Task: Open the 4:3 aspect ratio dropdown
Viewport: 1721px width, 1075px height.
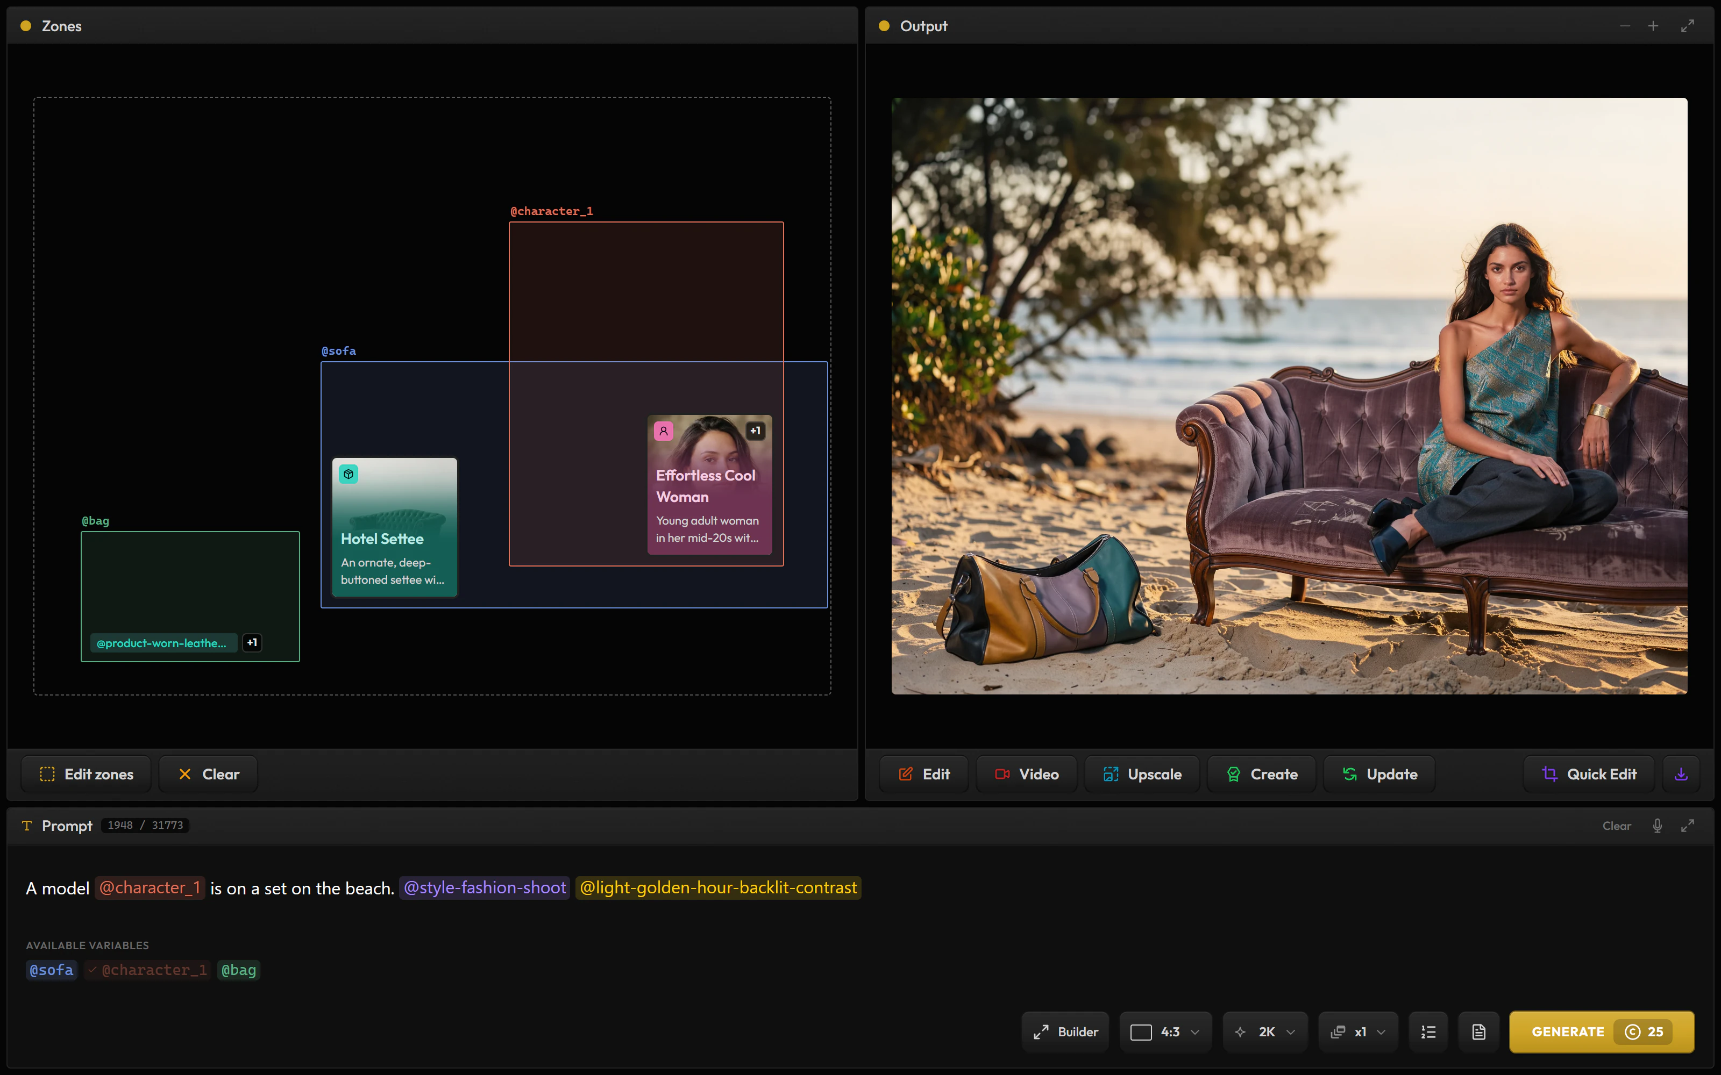Action: pos(1165,1031)
